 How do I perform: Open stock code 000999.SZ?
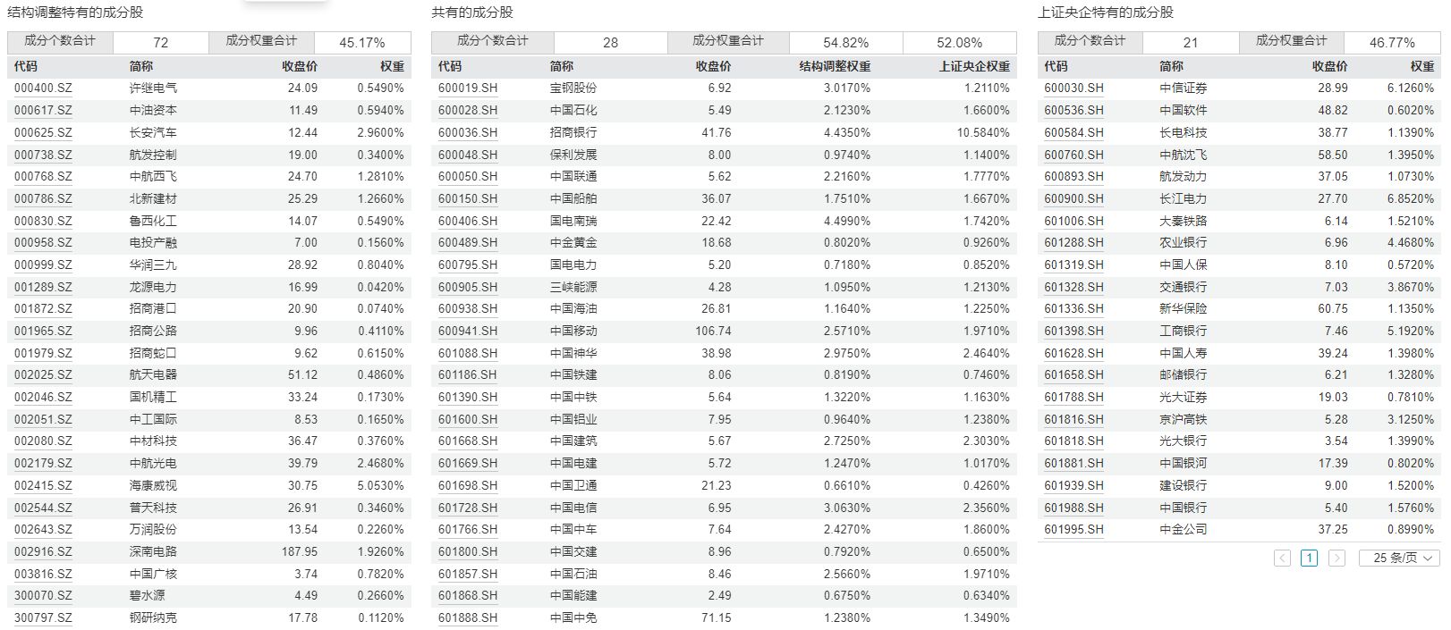point(43,265)
